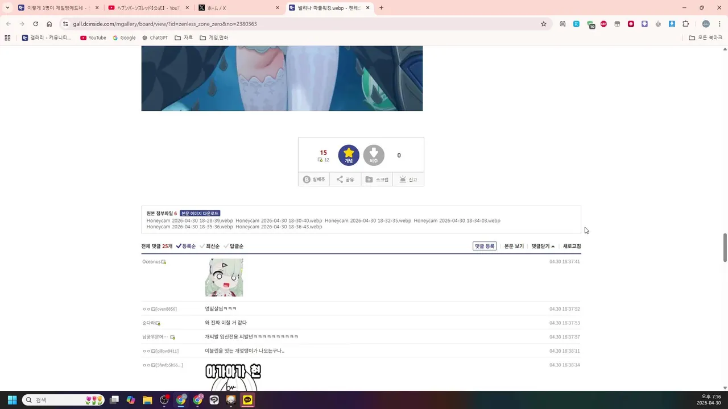This screenshot has height=409, width=728.
Task: Click the star-shaped 개념 recommend button
Action: click(349, 155)
